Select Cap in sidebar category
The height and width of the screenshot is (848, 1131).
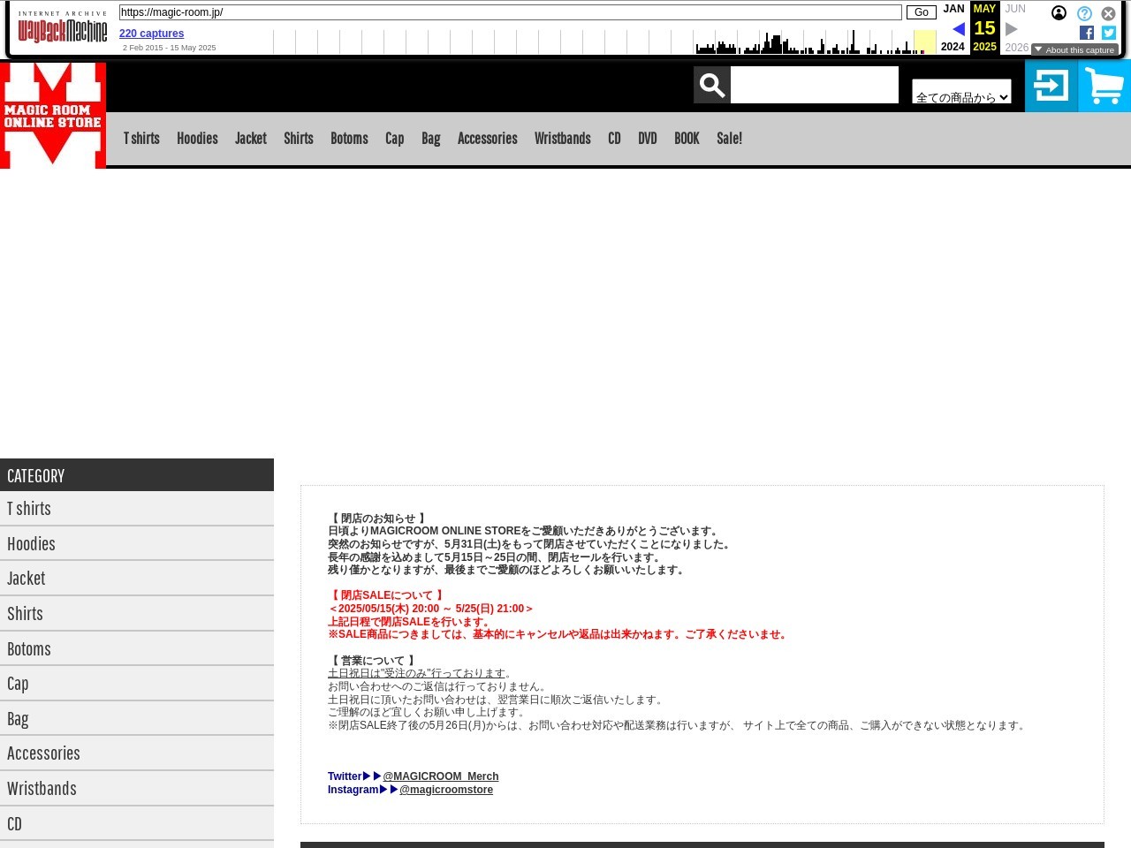pos(137,684)
